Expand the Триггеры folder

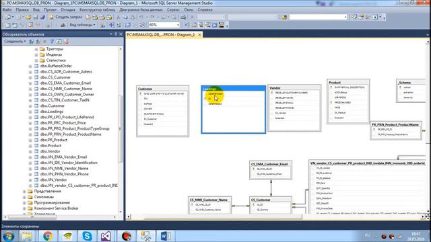click(x=36, y=49)
